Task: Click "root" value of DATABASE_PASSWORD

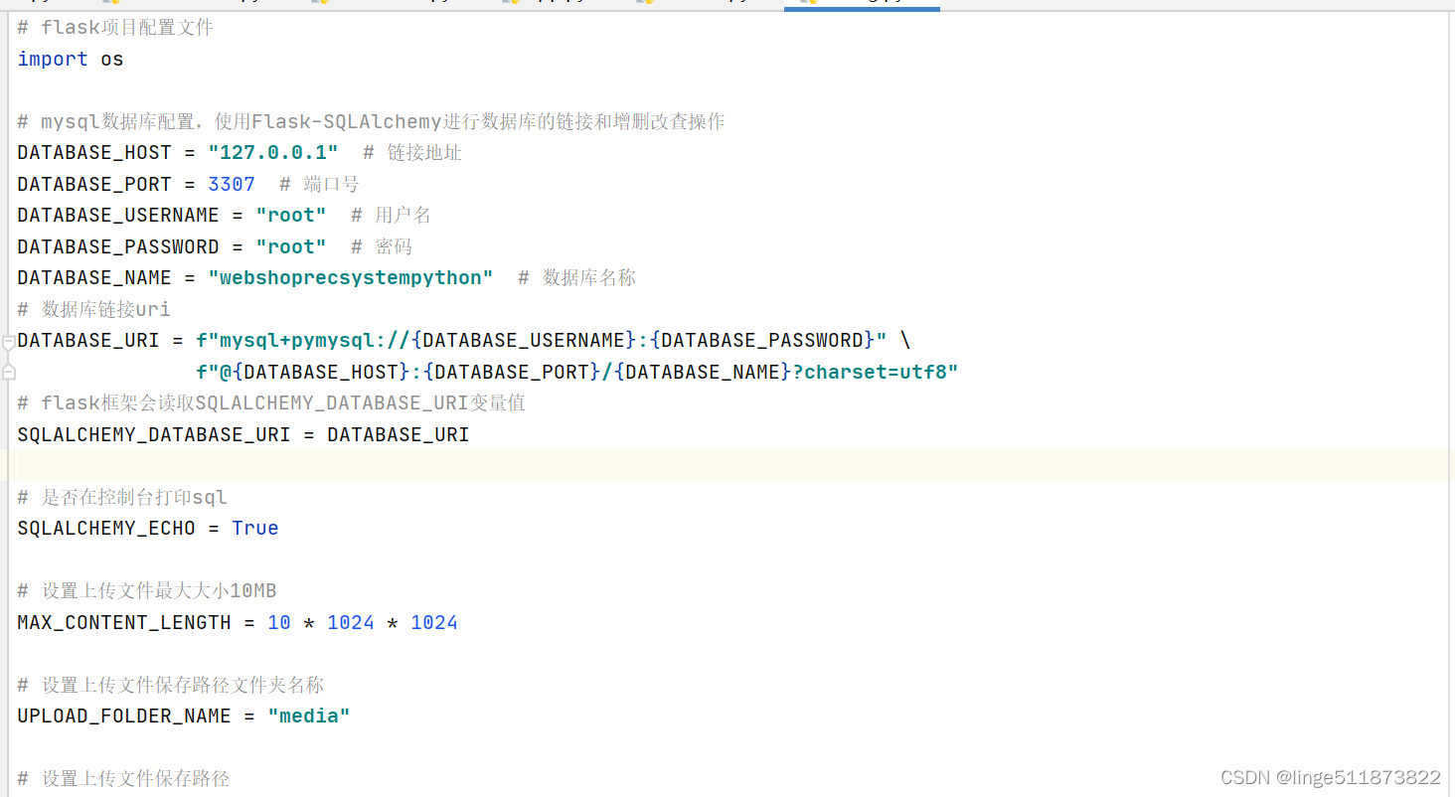Action: click(291, 246)
